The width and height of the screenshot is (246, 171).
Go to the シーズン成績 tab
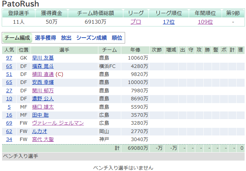pyautogui.click(x=91, y=38)
